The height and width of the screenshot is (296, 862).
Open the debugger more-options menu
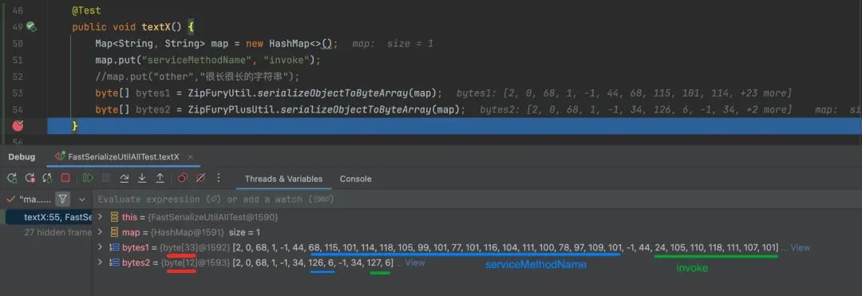[x=219, y=178]
